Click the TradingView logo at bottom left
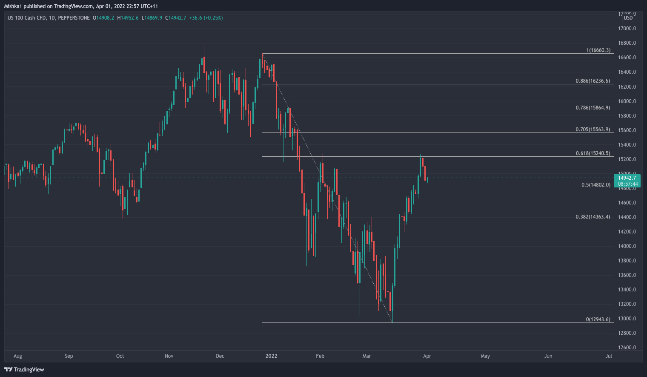The height and width of the screenshot is (377, 647). [24, 369]
